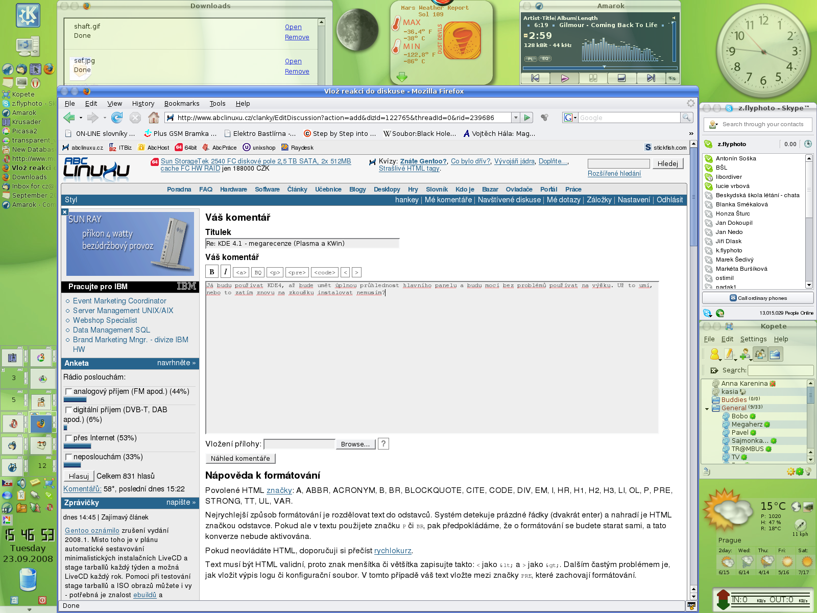Check digitální příjem poll option
Screen dimensions: 817x613
[x=68, y=410]
